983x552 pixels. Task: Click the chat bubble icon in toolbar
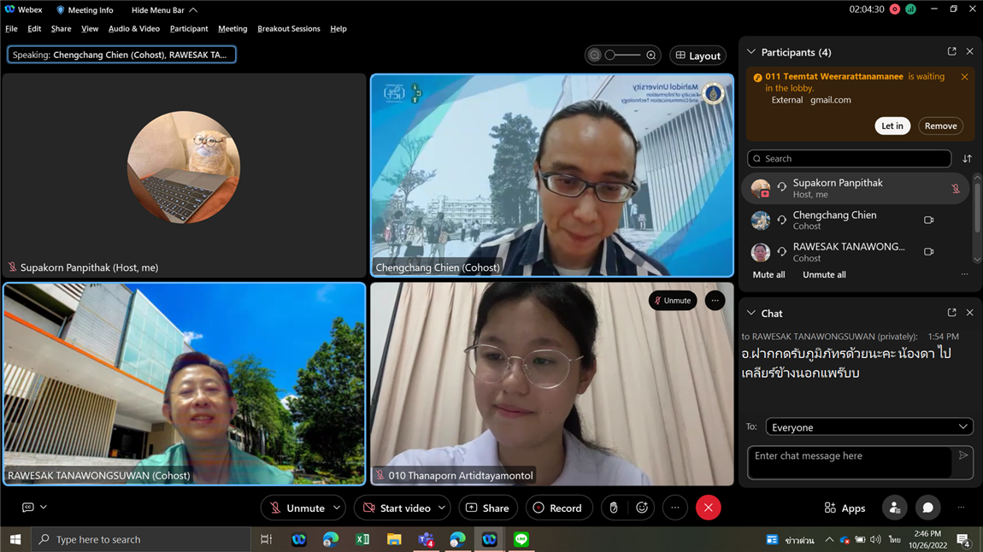point(927,508)
